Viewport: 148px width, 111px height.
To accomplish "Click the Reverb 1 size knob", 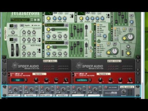I will [36, 80].
